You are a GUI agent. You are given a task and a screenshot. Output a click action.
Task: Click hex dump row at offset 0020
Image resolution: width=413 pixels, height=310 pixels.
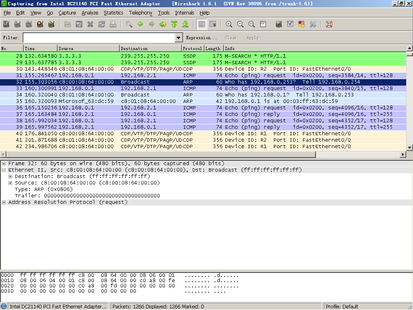[x=120, y=286]
